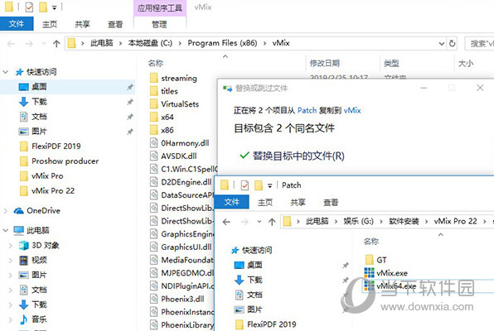
Task: Select the x86 folder
Action: [x=167, y=130]
